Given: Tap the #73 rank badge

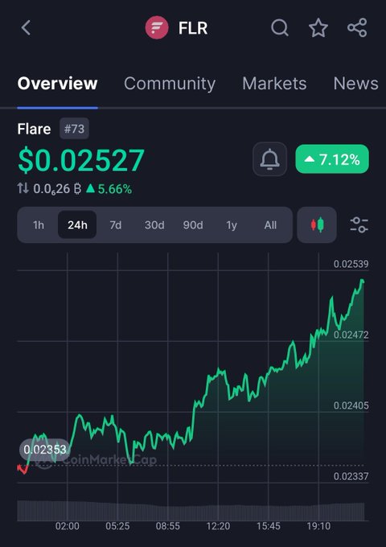Looking at the screenshot, I should point(74,129).
